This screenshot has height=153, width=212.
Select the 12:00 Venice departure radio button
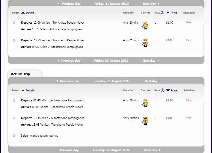click(14, 23)
